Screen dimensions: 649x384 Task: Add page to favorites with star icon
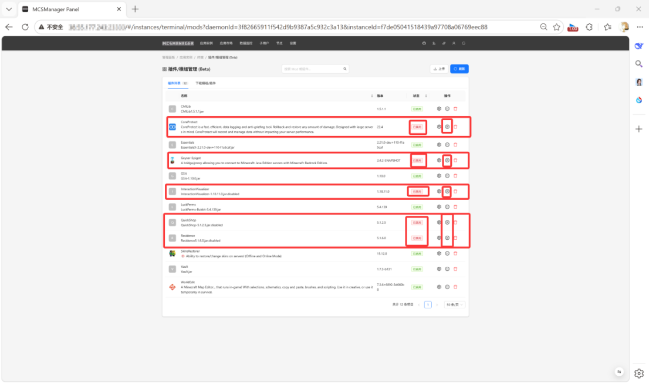coord(557,27)
